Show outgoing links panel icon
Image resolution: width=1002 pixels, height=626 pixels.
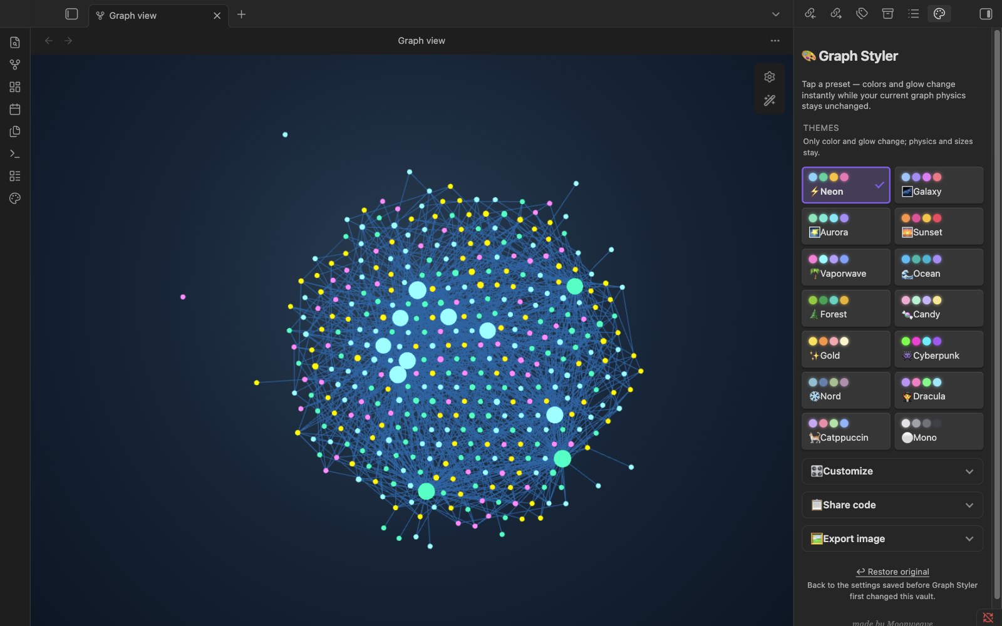pyautogui.click(x=836, y=14)
